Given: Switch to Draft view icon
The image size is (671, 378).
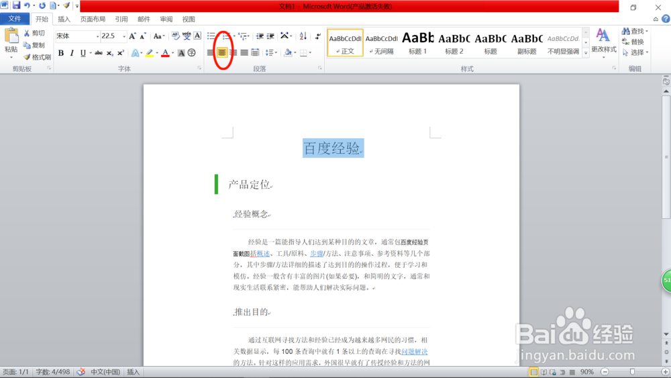Looking at the screenshot, I should [572, 372].
